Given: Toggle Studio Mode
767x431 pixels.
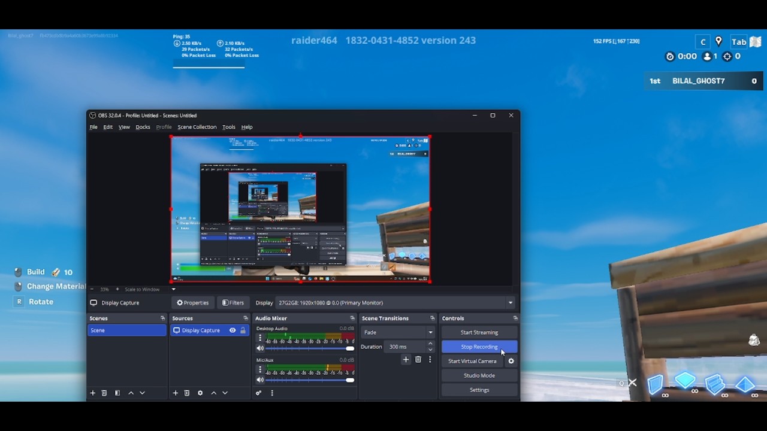Looking at the screenshot, I should (479, 375).
